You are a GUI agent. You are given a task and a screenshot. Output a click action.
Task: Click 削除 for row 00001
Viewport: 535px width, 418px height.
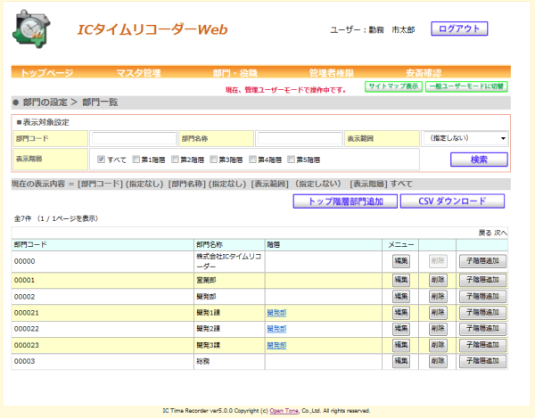point(438,280)
